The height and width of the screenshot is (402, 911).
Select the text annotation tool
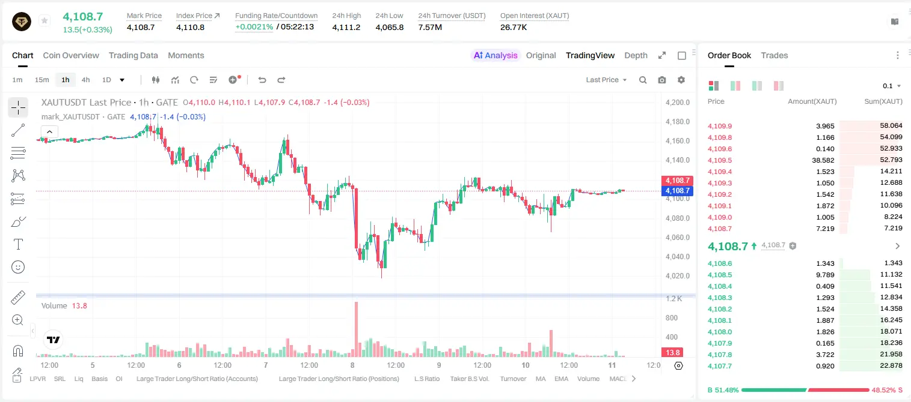point(18,244)
